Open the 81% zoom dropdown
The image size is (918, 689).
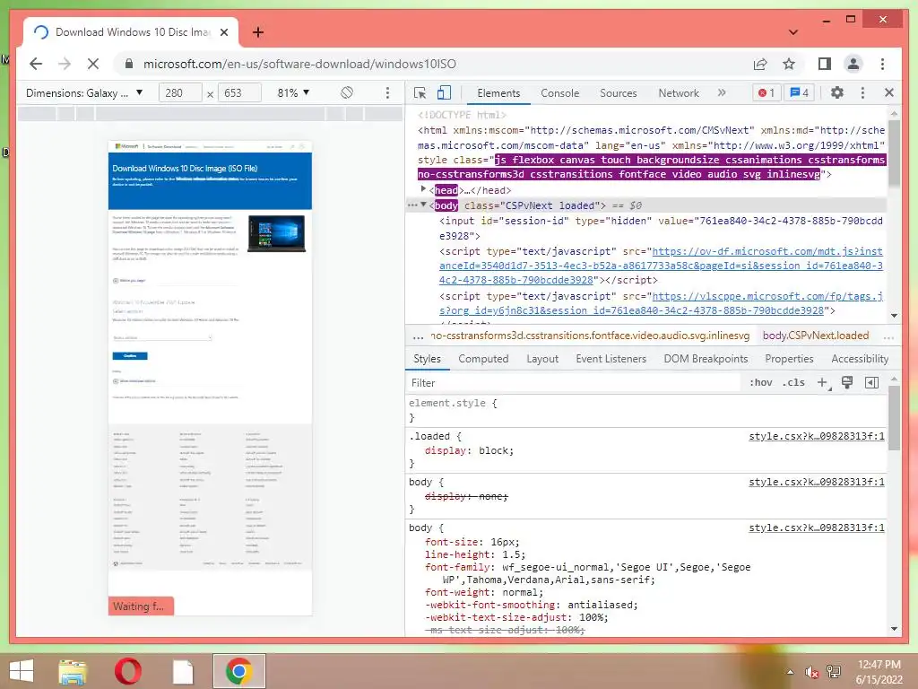(293, 92)
